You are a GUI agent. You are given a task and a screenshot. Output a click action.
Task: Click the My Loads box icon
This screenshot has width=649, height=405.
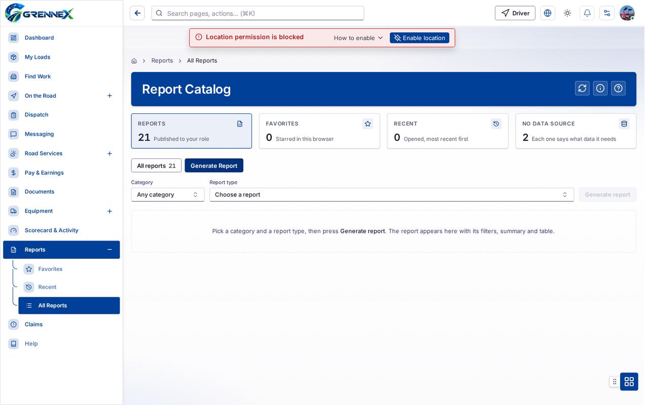(x=14, y=57)
